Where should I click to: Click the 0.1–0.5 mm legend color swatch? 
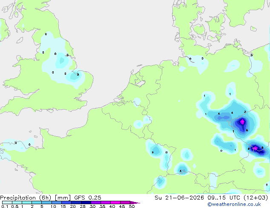coord(7,202)
